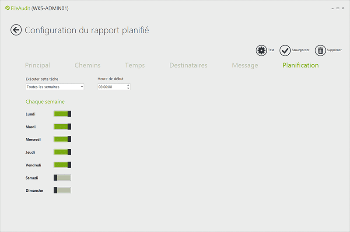Switch off the Jeudi toggle
Viewport: 350px width, 232px height.
62,152
